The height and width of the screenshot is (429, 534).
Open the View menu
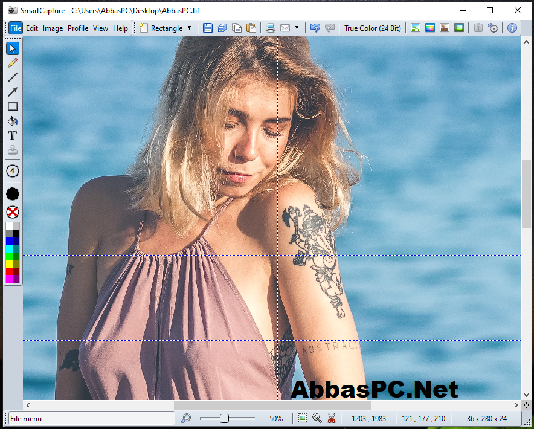pyautogui.click(x=100, y=28)
